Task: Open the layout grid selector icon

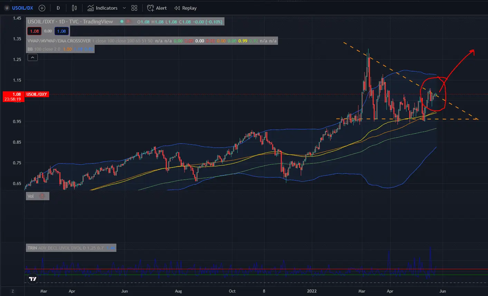Action: pyautogui.click(x=134, y=8)
